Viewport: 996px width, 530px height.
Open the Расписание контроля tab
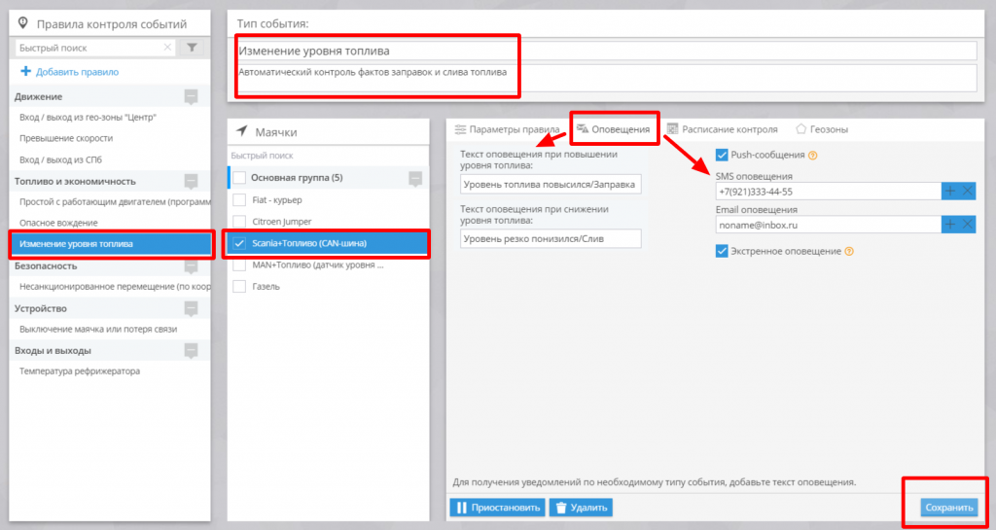pyautogui.click(x=722, y=128)
